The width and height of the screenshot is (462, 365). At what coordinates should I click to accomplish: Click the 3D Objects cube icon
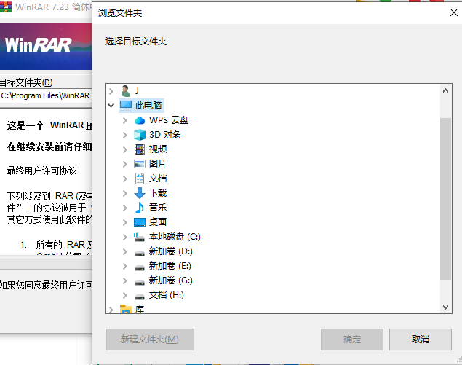(x=140, y=135)
